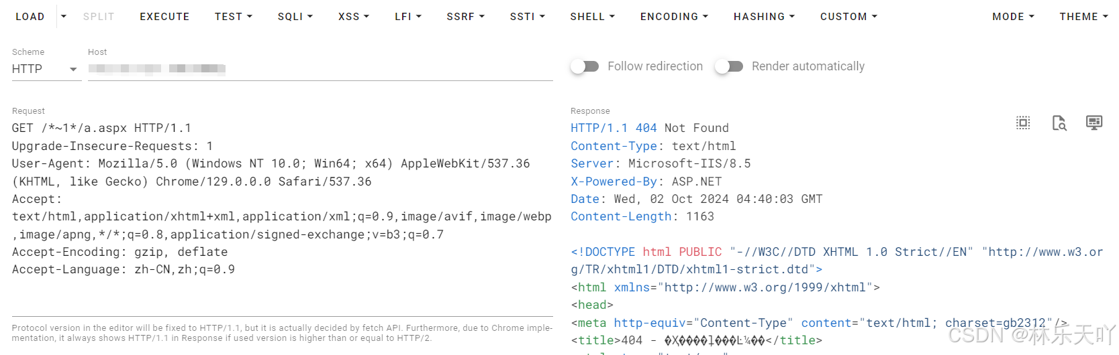Screen dimensions: 1119x355
Task: Open the SSRF dropdown menu
Action: pos(465,17)
